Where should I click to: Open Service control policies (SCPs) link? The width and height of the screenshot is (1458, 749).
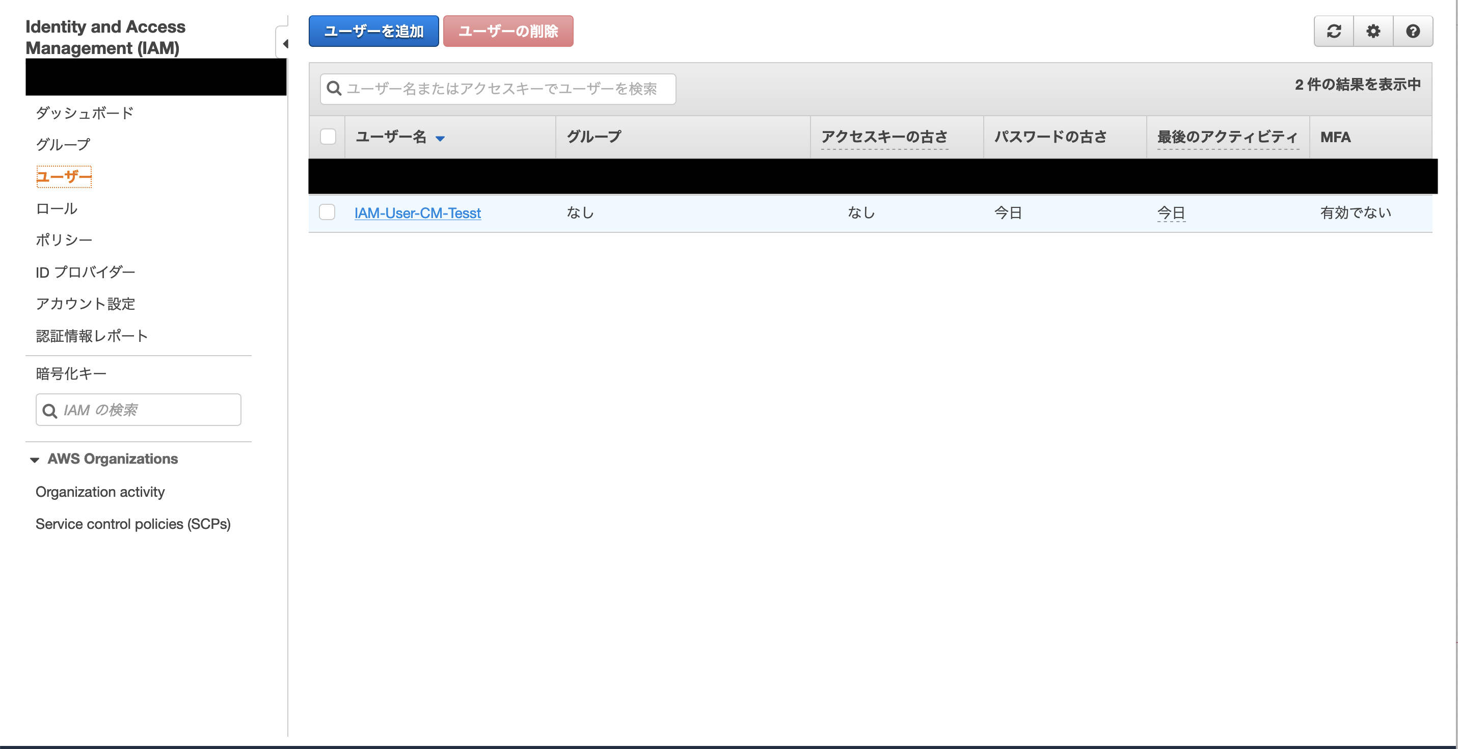pos(133,524)
